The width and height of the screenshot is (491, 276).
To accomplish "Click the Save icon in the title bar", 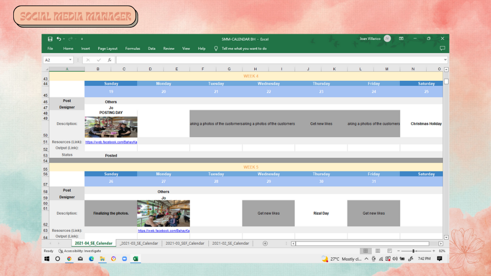I will pyautogui.click(x=50, y=39).
